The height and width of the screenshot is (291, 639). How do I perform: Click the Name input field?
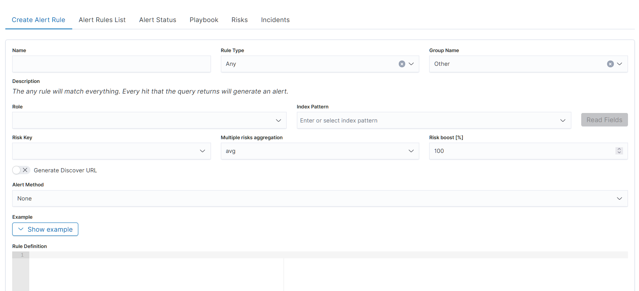click(x=111, y=64)
